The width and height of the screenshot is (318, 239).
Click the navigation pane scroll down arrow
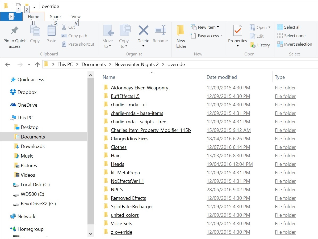(91, 233)
